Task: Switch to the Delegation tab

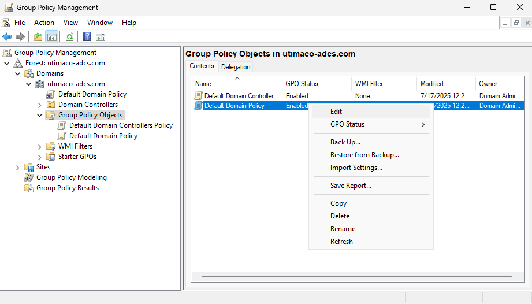Action: pyautogui.click(x=236, y=67)
